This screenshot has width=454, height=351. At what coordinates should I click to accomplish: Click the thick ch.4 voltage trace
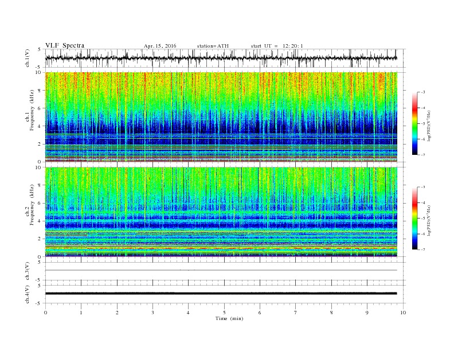[221, 294]
